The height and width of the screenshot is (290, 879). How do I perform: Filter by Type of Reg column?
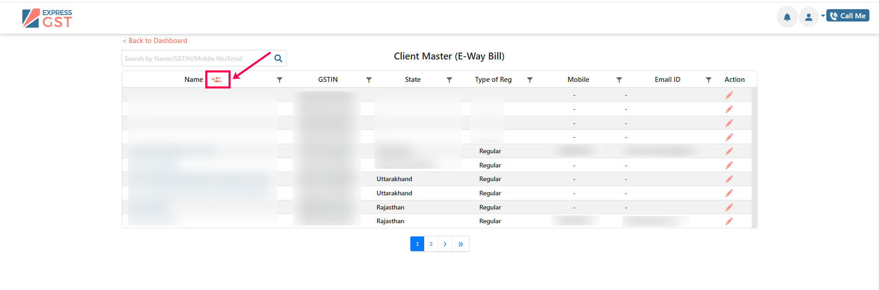[530, 80]
